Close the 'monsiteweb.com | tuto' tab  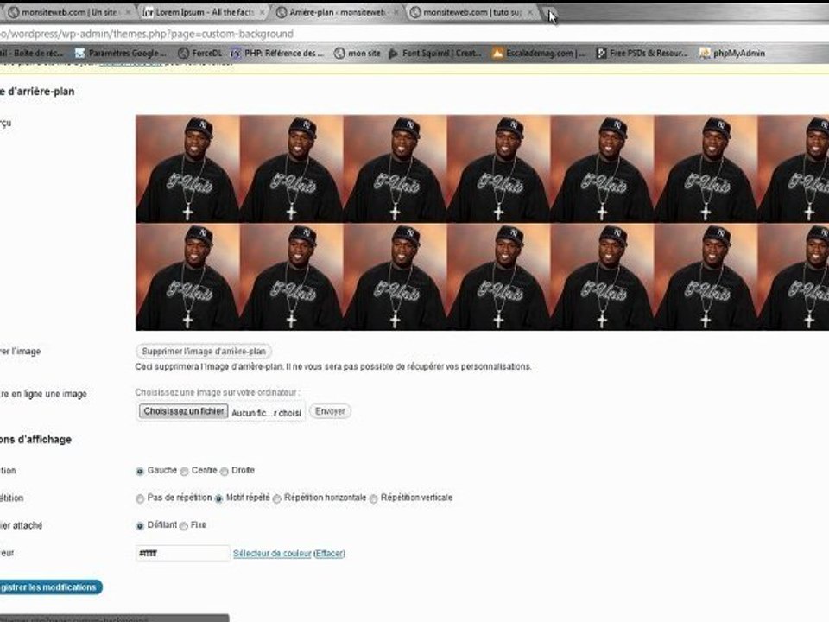530,12
